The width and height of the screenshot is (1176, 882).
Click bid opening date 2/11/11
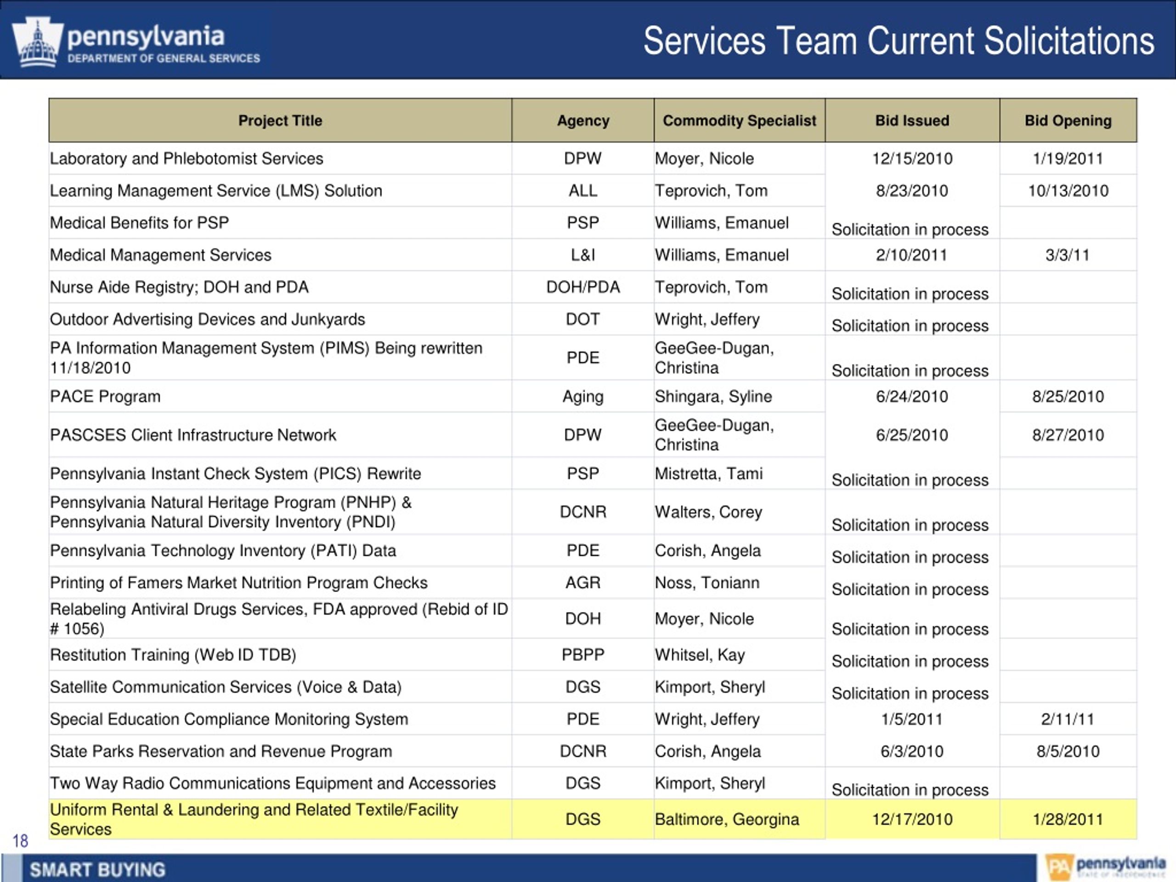[x=1068, y=719]
